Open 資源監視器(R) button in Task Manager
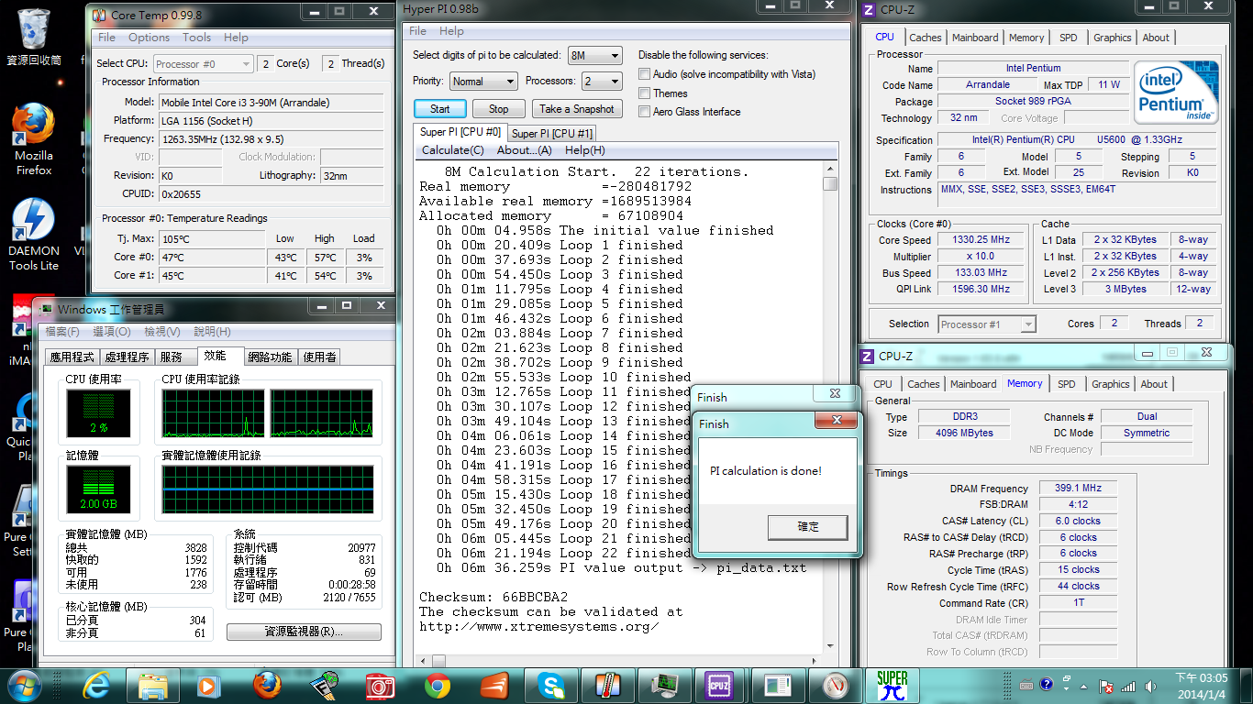The height and width of the screenshot is (704, 1253). tap(304, 632)
